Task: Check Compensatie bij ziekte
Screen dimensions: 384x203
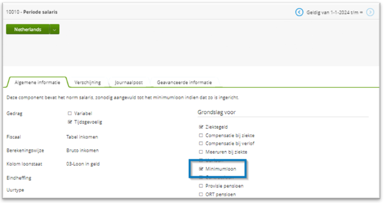Action: (x=201, y=135)
